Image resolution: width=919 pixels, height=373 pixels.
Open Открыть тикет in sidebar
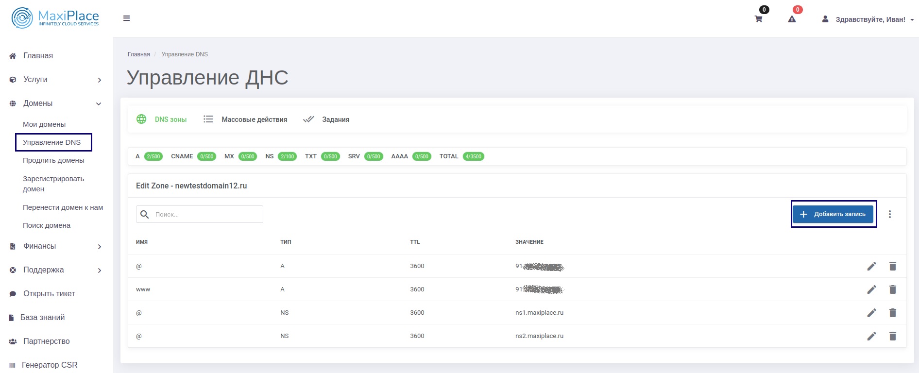[x=49, y=293]
